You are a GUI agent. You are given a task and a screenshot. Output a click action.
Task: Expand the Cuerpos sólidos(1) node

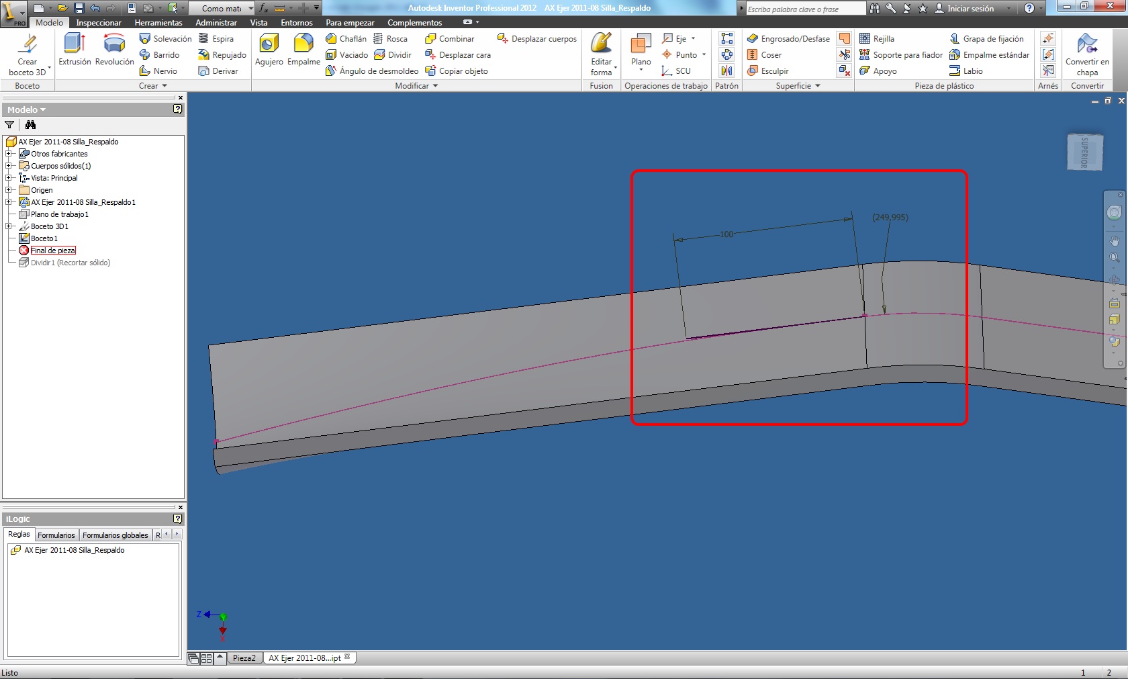tap(9, 166)
